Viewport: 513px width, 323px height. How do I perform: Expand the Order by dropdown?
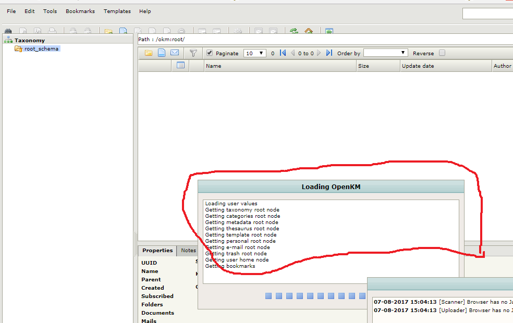[x=385, y=53]
